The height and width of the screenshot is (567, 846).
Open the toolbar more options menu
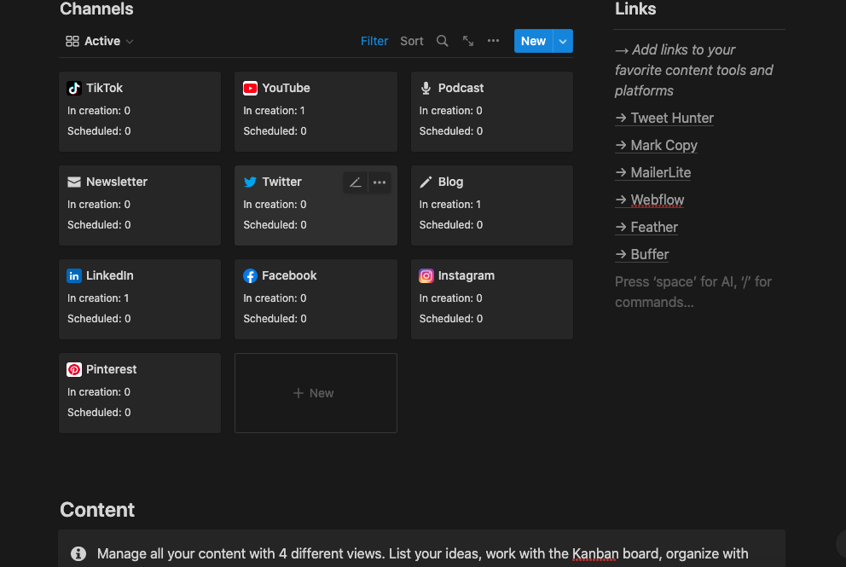(493, 40)
